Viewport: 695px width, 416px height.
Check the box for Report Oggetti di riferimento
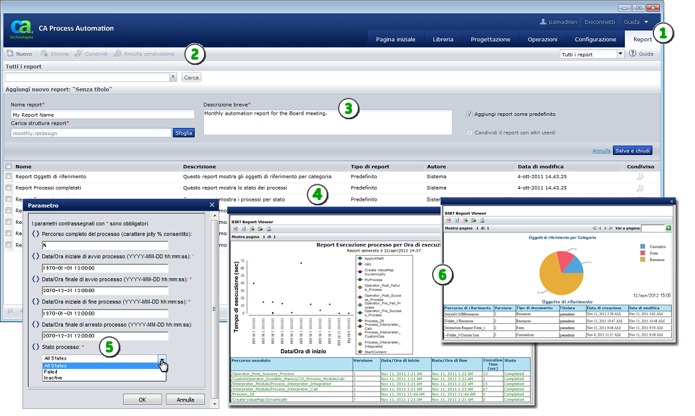8,177
